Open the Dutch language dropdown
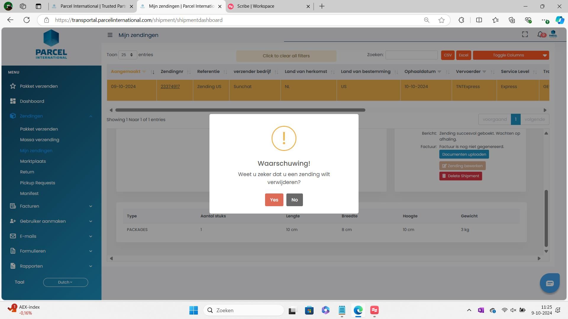568x319 pixels. click(65, 282)
